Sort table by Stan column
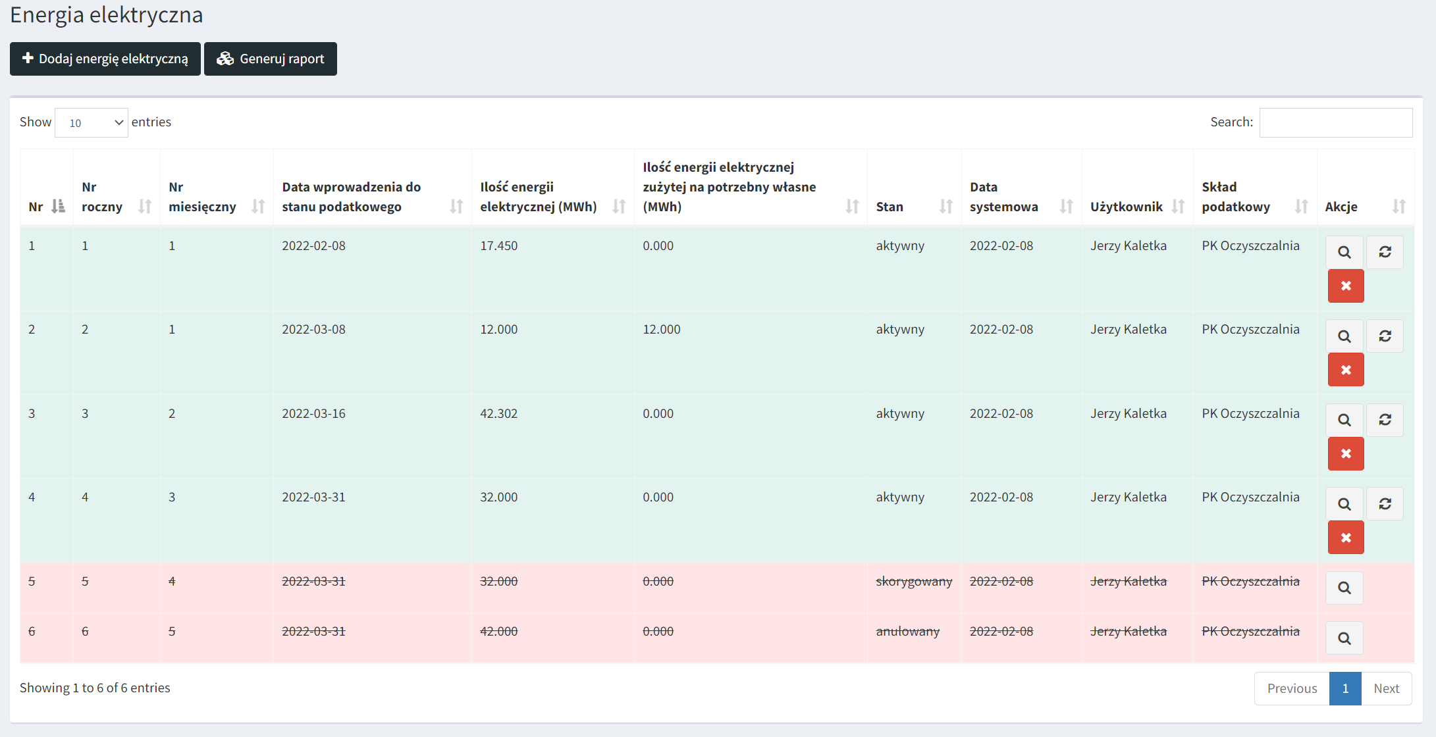This screenshot has height=737, width=1436. point(913,207)
